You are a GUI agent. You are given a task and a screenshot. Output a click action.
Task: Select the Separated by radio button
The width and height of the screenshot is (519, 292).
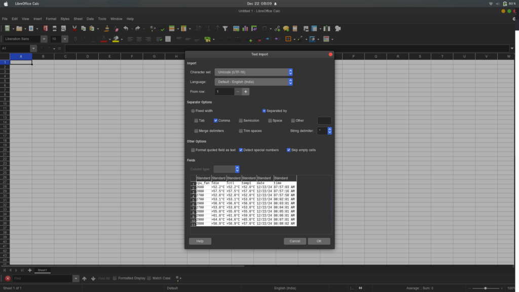click(x=264, y=111)
